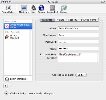Image resolution: width=106 pixels, height=100 pixels.
Task: Add a new account with plus button
Action: (x=6, y=86)
